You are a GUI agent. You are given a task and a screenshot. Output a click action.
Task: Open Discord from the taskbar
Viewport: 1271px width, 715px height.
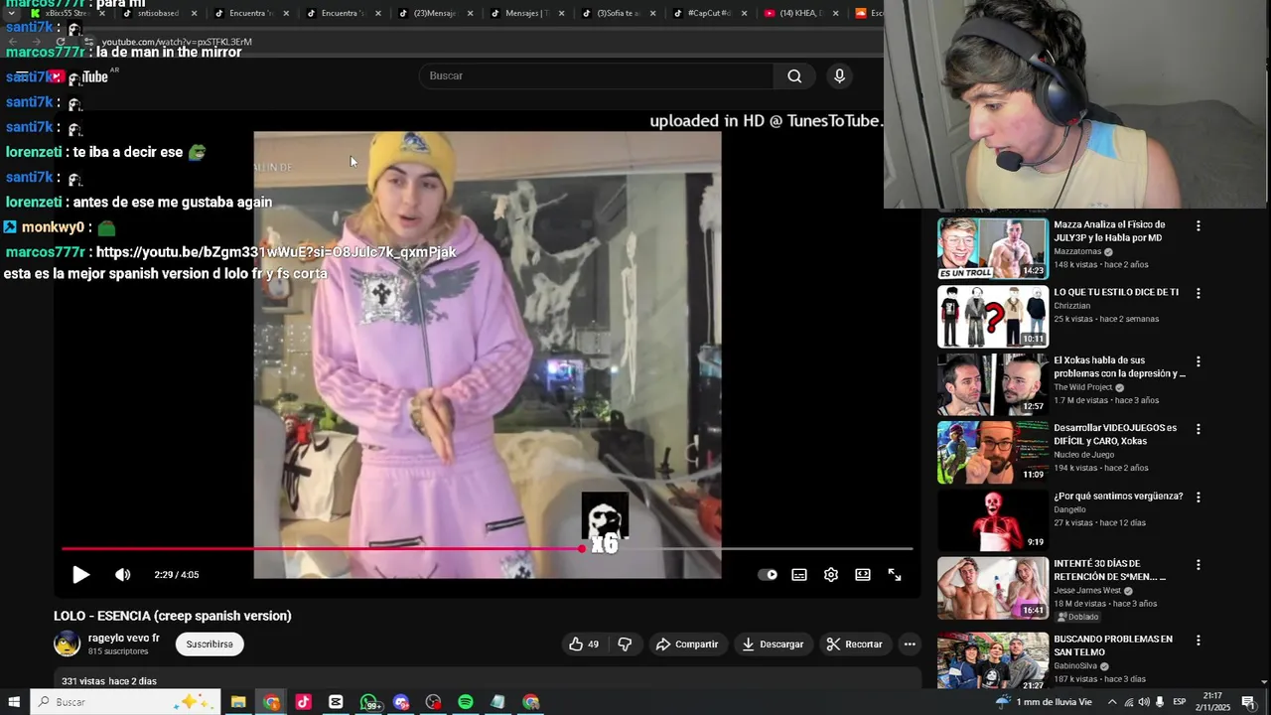(x=401, y=702)
